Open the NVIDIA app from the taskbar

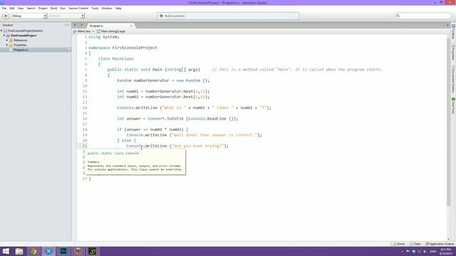tap(92, 251)
